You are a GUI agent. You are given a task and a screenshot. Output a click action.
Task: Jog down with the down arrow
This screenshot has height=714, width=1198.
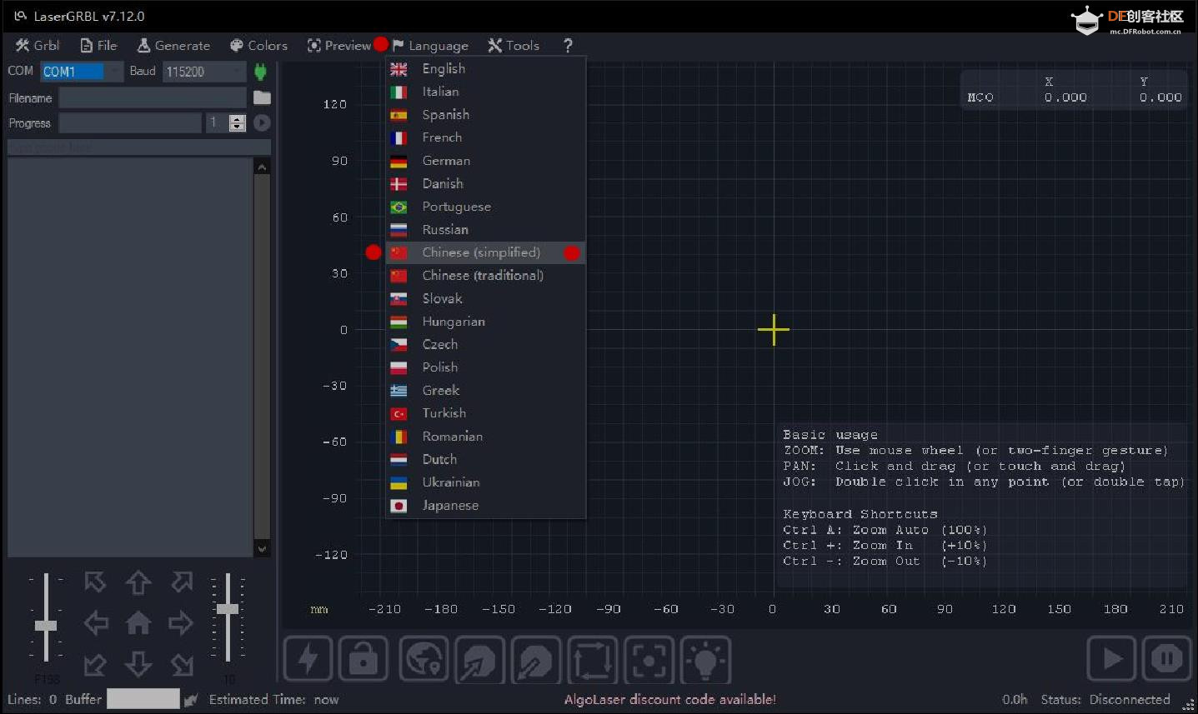click(138, 664)
